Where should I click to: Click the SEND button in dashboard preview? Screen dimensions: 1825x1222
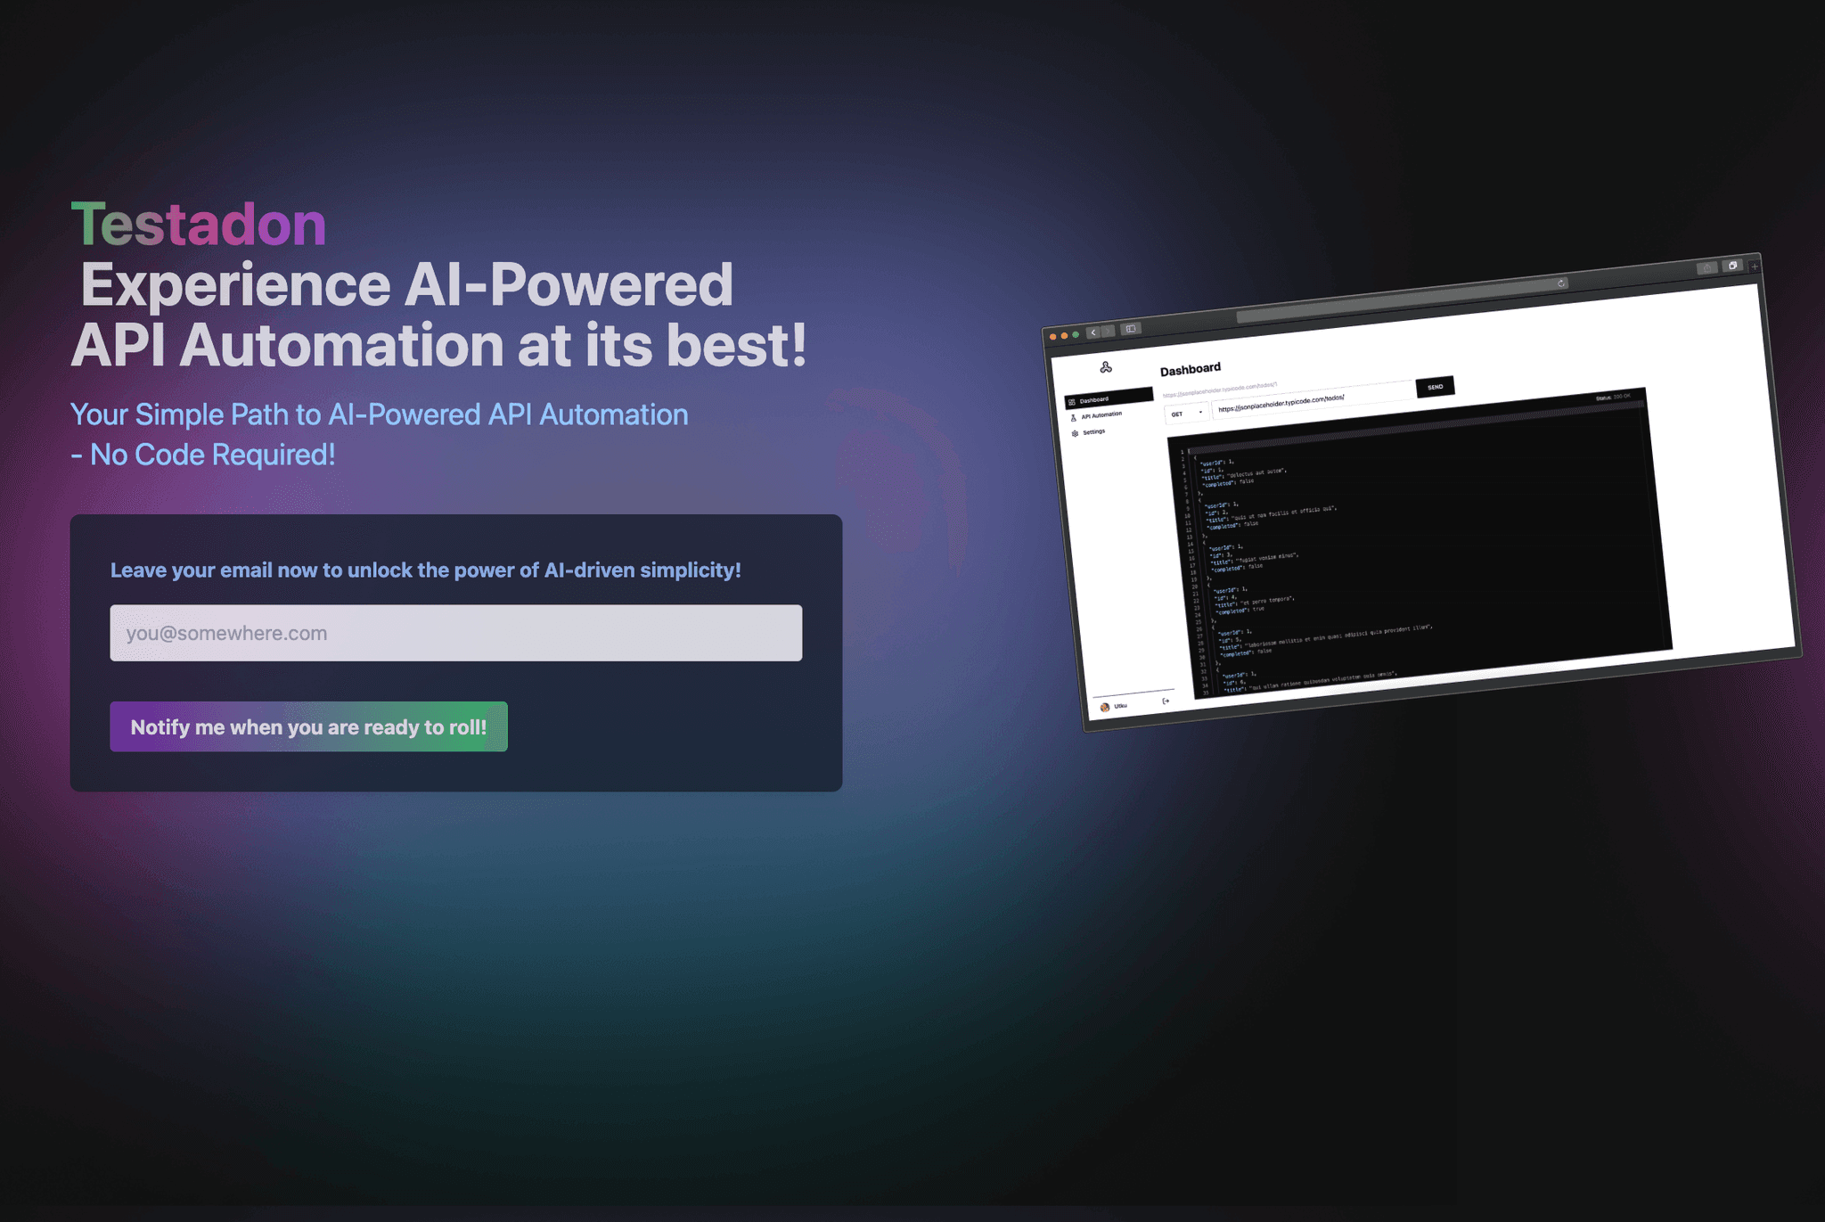click(x=1435, y=387)
